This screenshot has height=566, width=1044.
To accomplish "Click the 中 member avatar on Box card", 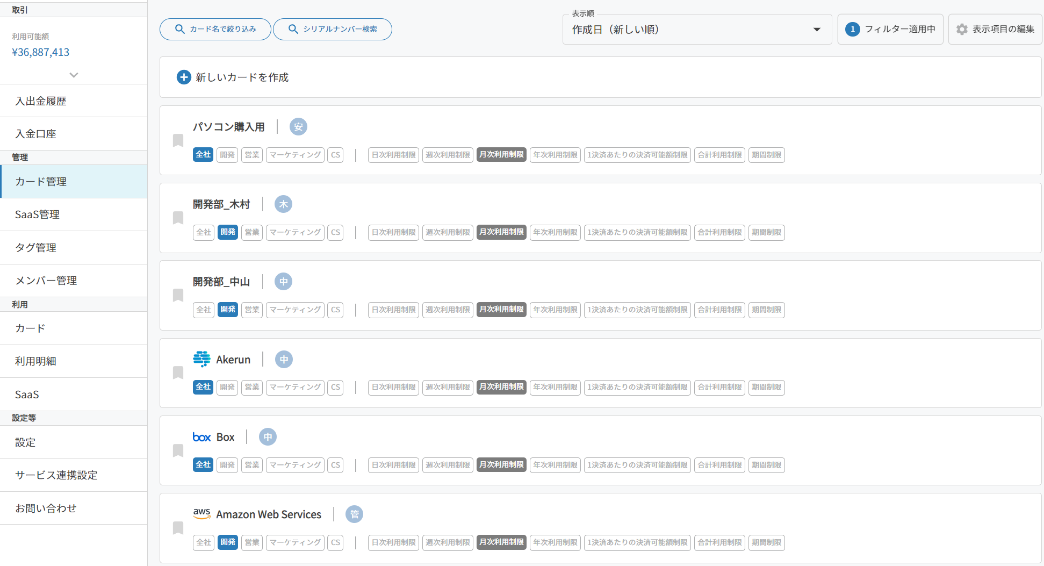I will [268, 437].
